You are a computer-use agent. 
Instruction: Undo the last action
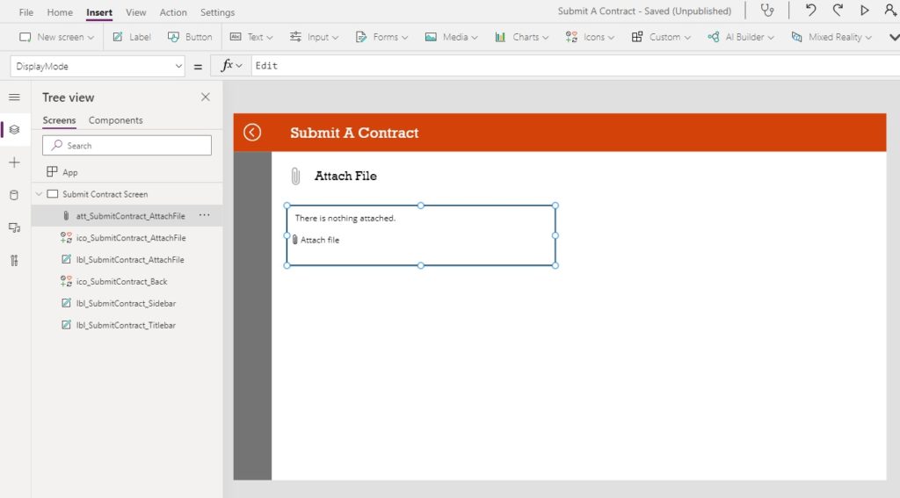pyautogui.click(x=810, y=11)
